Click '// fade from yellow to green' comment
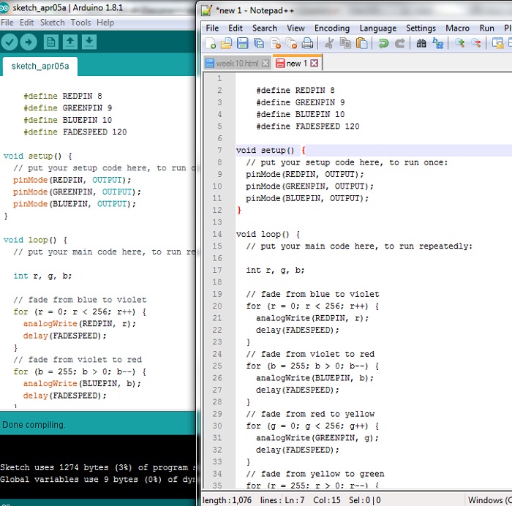512x506 pixels. [315, 474]
